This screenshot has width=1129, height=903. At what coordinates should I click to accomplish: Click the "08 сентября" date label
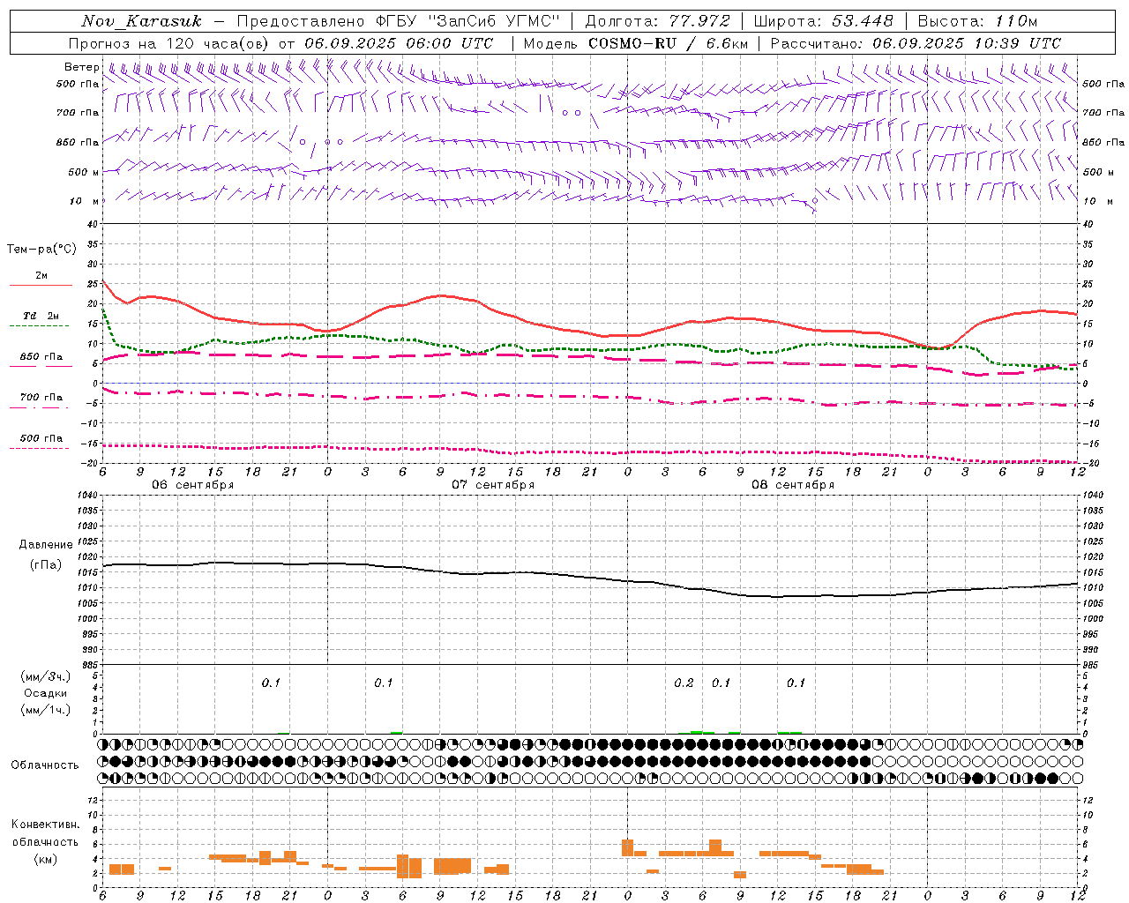[x=793, y=485]
